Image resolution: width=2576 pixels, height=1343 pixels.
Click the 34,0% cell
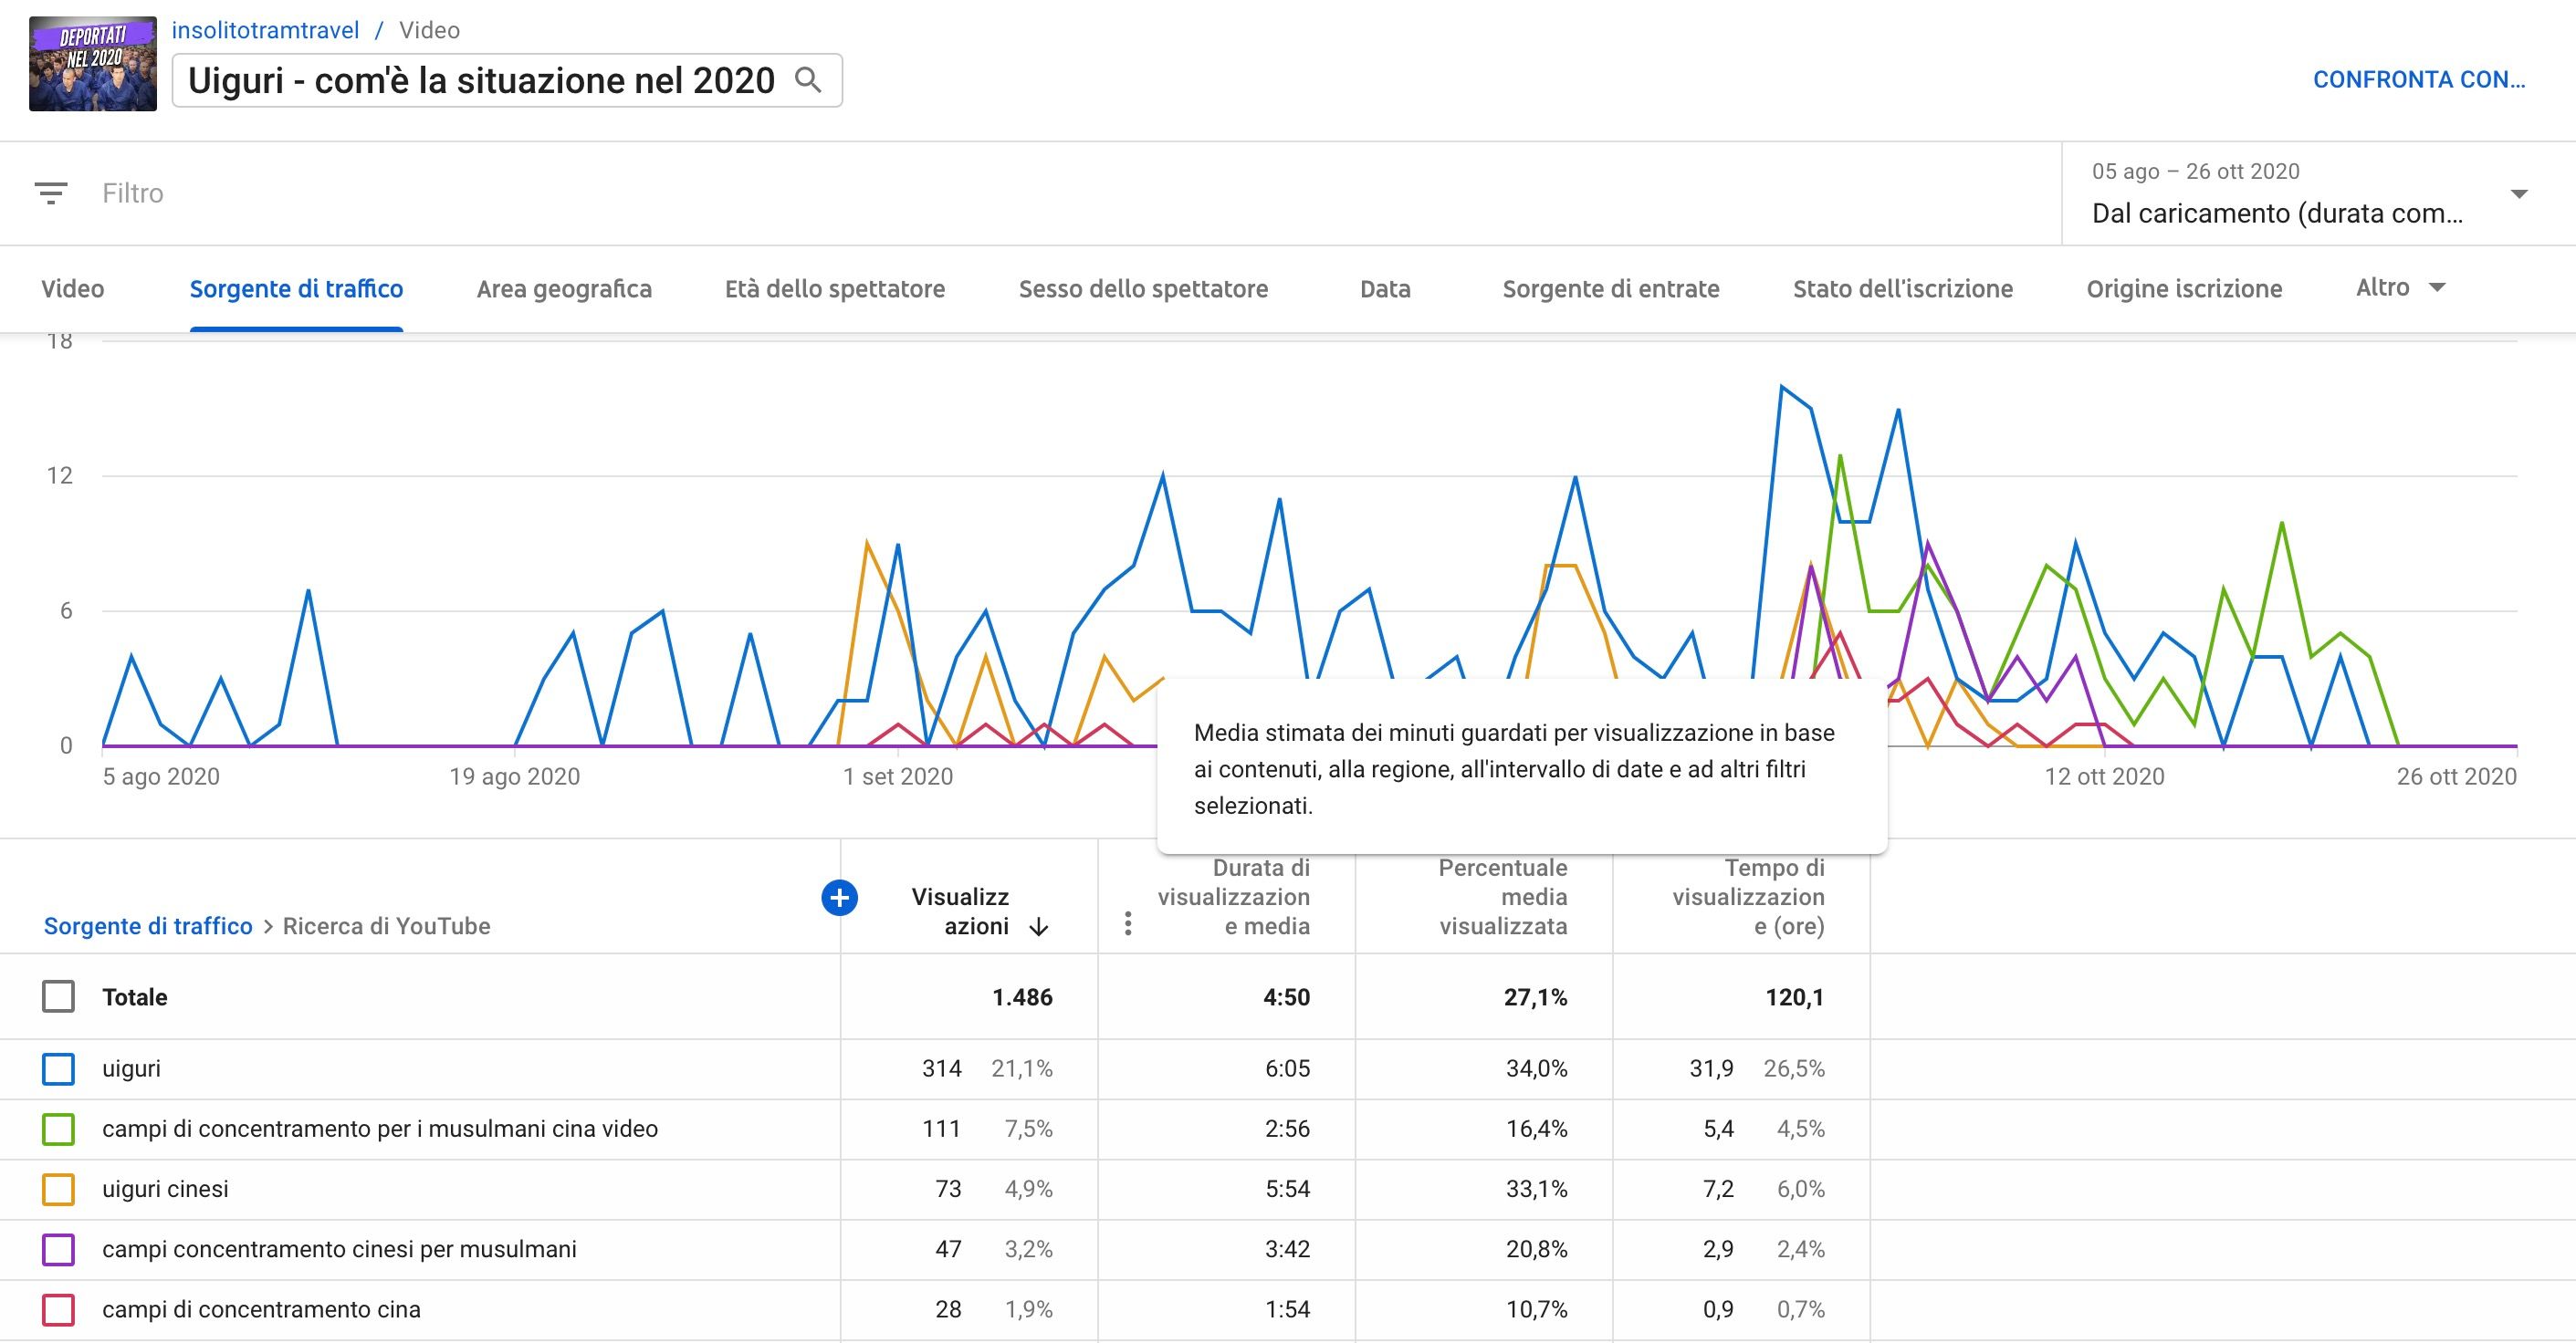1536,1068
